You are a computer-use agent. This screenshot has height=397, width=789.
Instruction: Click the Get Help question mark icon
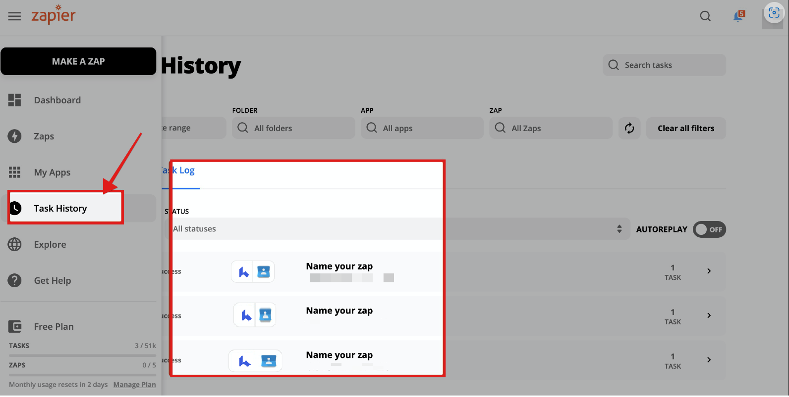[15, 281]
